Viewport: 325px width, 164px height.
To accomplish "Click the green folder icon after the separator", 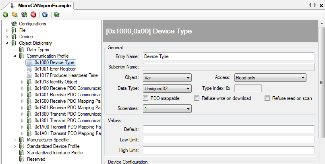I will click(56, 15).
